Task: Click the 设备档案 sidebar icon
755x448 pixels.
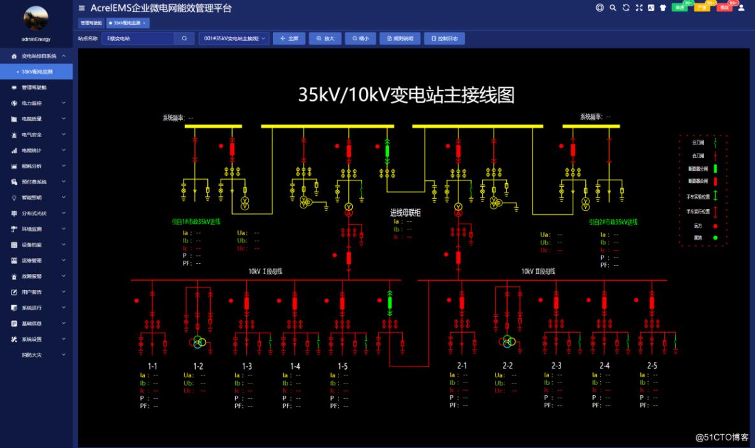Action: 14,245
